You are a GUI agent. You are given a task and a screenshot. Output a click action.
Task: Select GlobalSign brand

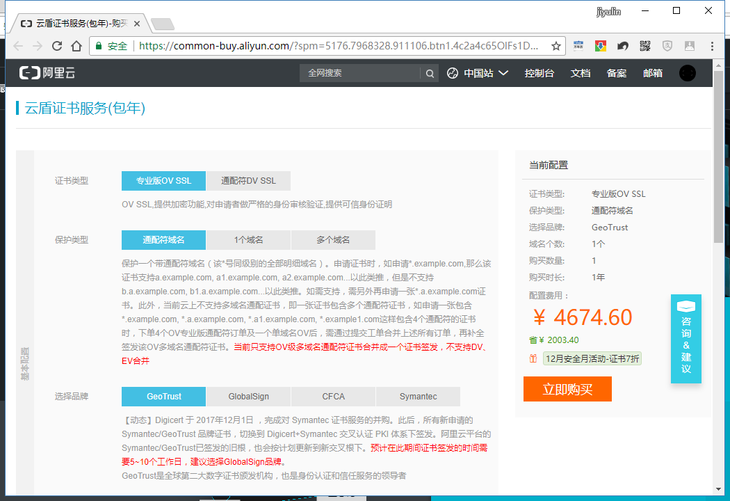click(x=248, y=397)
